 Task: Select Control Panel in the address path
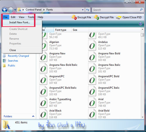(34, 10)
